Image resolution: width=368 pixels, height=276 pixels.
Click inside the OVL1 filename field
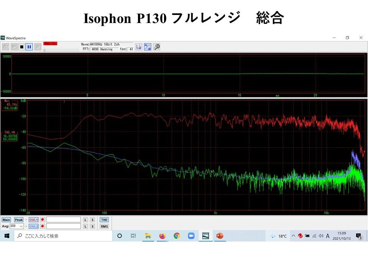tap(63, 220)
